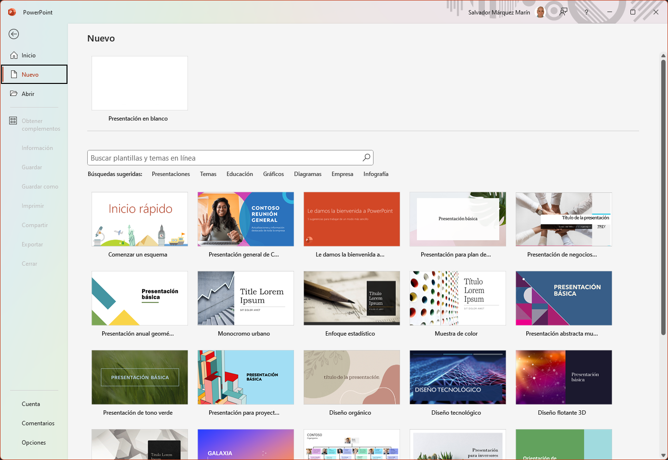The height and width of the screenshot is (460, 668).
Task: Click the Comenzar un esquema caption
Action: coord(138,255)
